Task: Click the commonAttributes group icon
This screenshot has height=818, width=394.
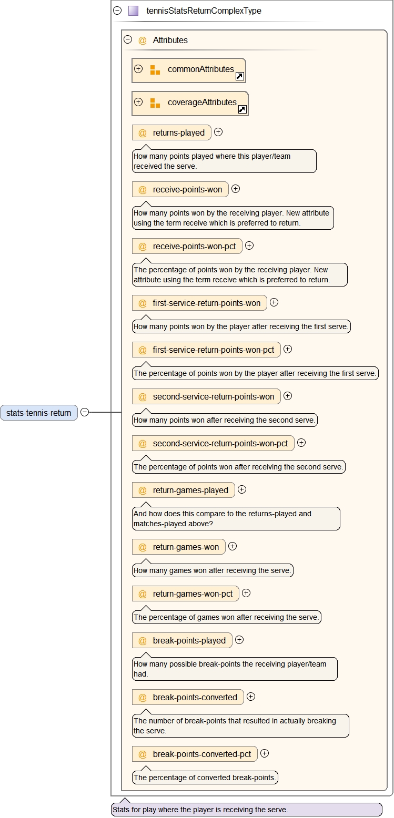Action: (155, 70)
